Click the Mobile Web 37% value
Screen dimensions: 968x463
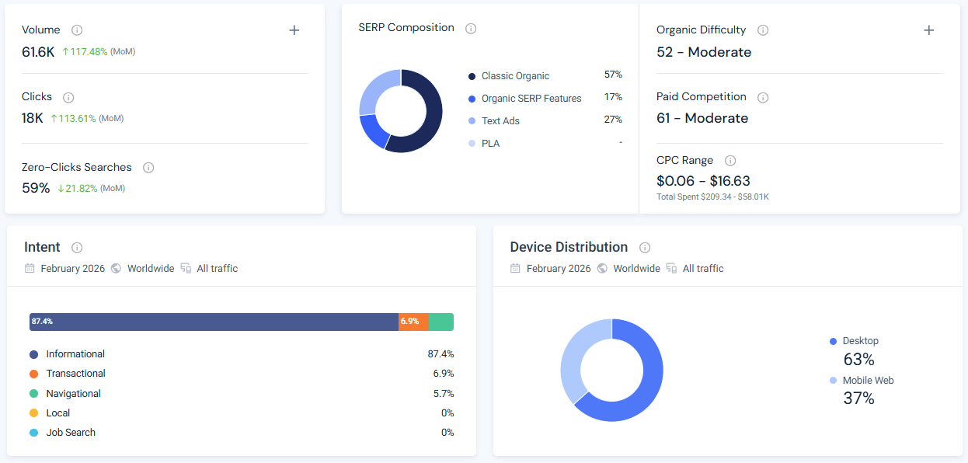(859, 399)
